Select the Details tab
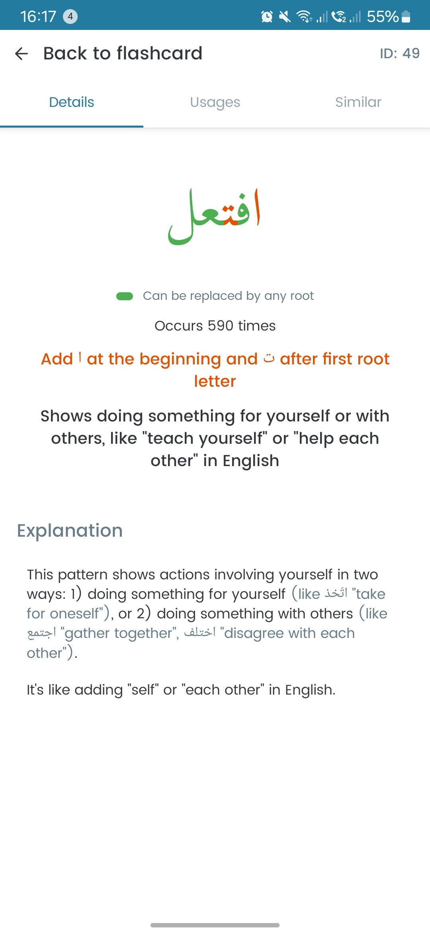Image resolution: width=430 pixels, height=933 pixels. [x=72, y=102]
